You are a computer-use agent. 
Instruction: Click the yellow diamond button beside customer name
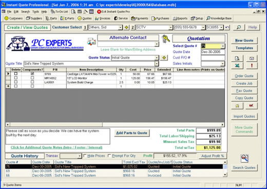(126, 27)
